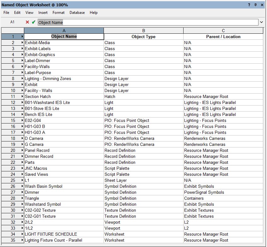Select column B header

click(x=144, y=31)
